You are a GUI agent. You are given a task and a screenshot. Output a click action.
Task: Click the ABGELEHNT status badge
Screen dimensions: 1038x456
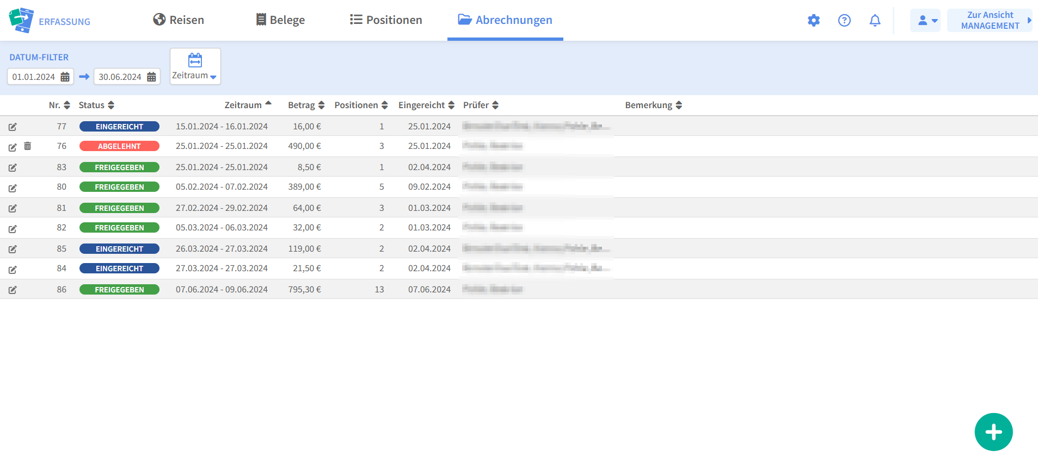pos(119,146)
